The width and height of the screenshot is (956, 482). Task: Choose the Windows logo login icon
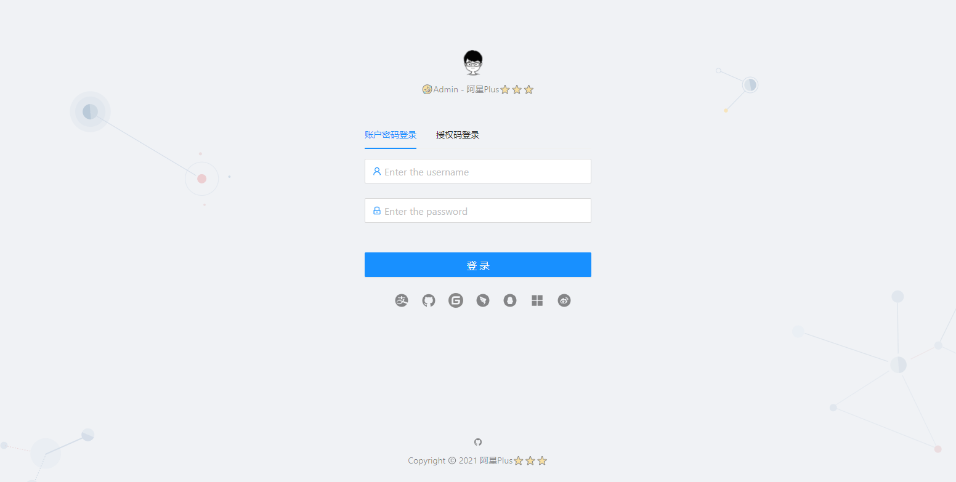tap(537, 300)
